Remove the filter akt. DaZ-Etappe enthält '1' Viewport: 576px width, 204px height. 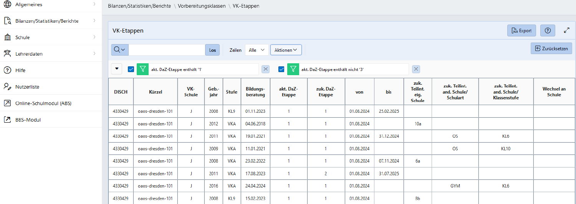click(265, 69)
